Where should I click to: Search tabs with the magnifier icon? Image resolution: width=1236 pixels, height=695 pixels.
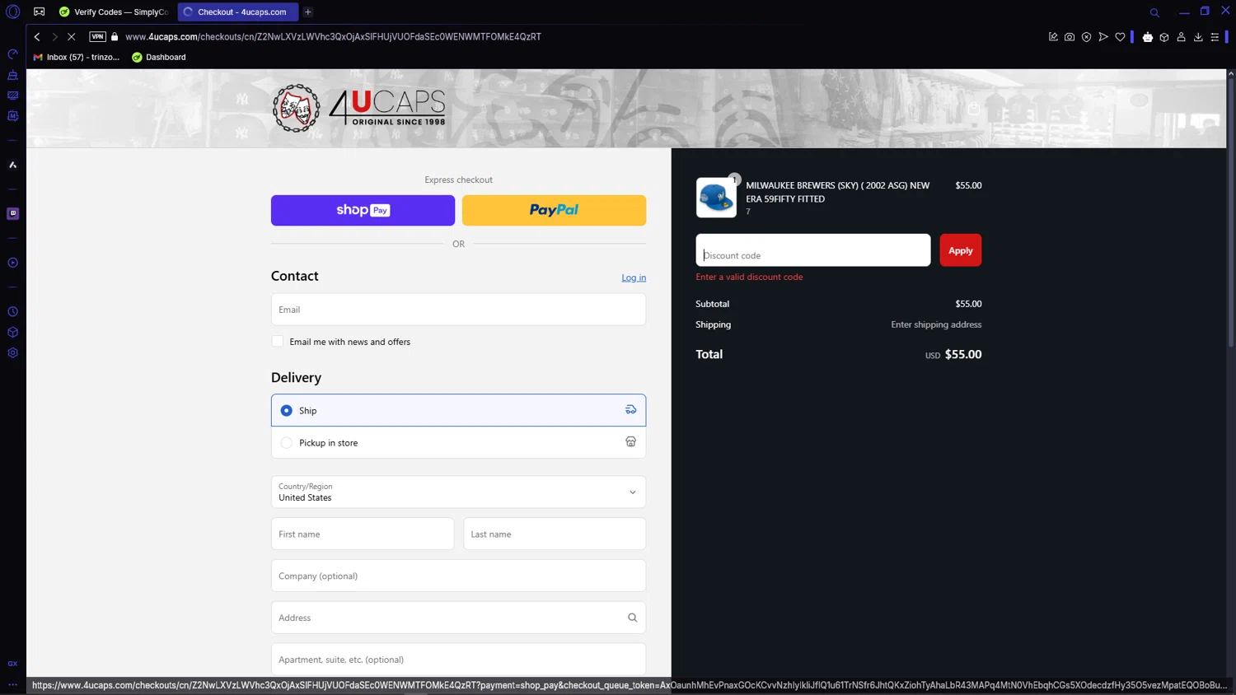[1154, 12]
